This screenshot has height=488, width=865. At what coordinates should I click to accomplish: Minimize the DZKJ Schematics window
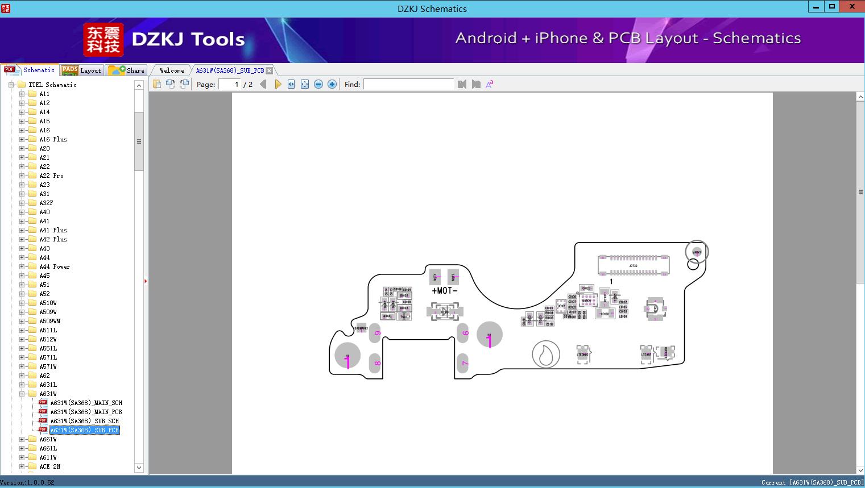point(816,6)
